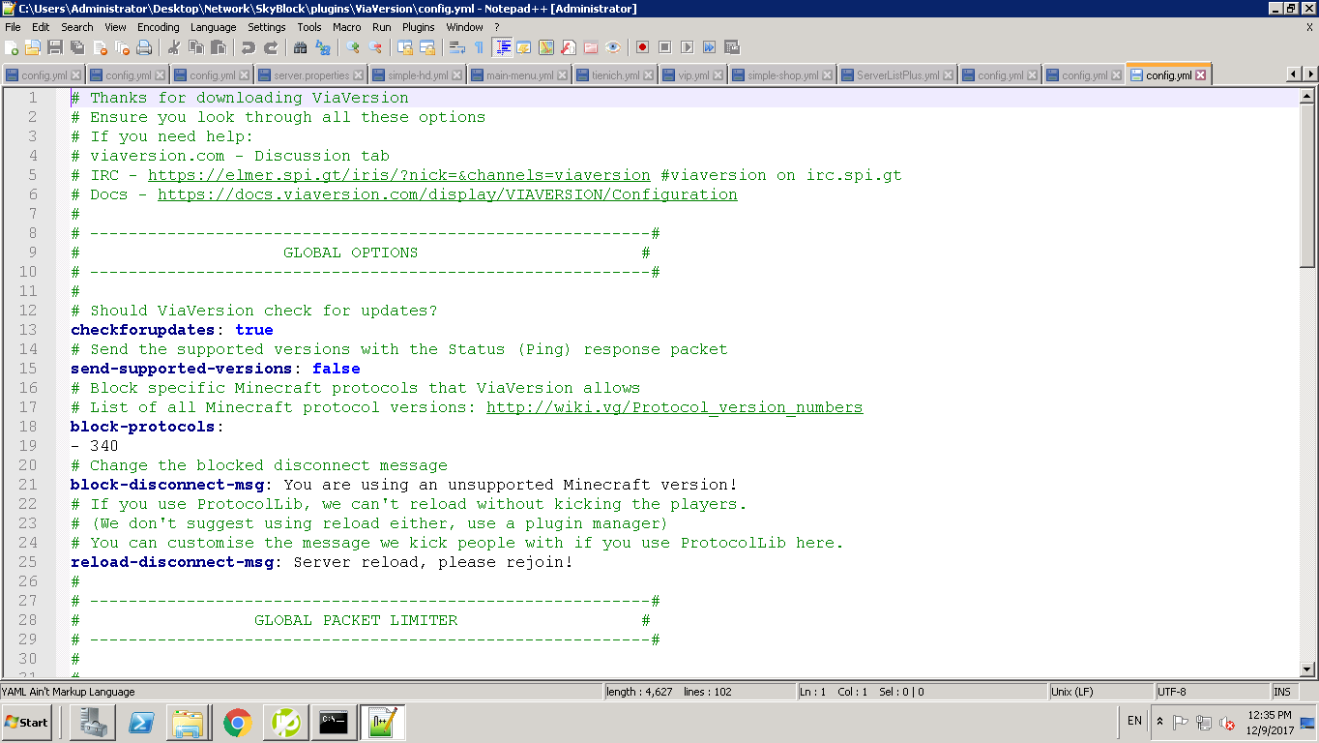Viewport: 1319px width, 743px height.
Task: Click the Open file toolbar icon
Action: coord(33,47)
